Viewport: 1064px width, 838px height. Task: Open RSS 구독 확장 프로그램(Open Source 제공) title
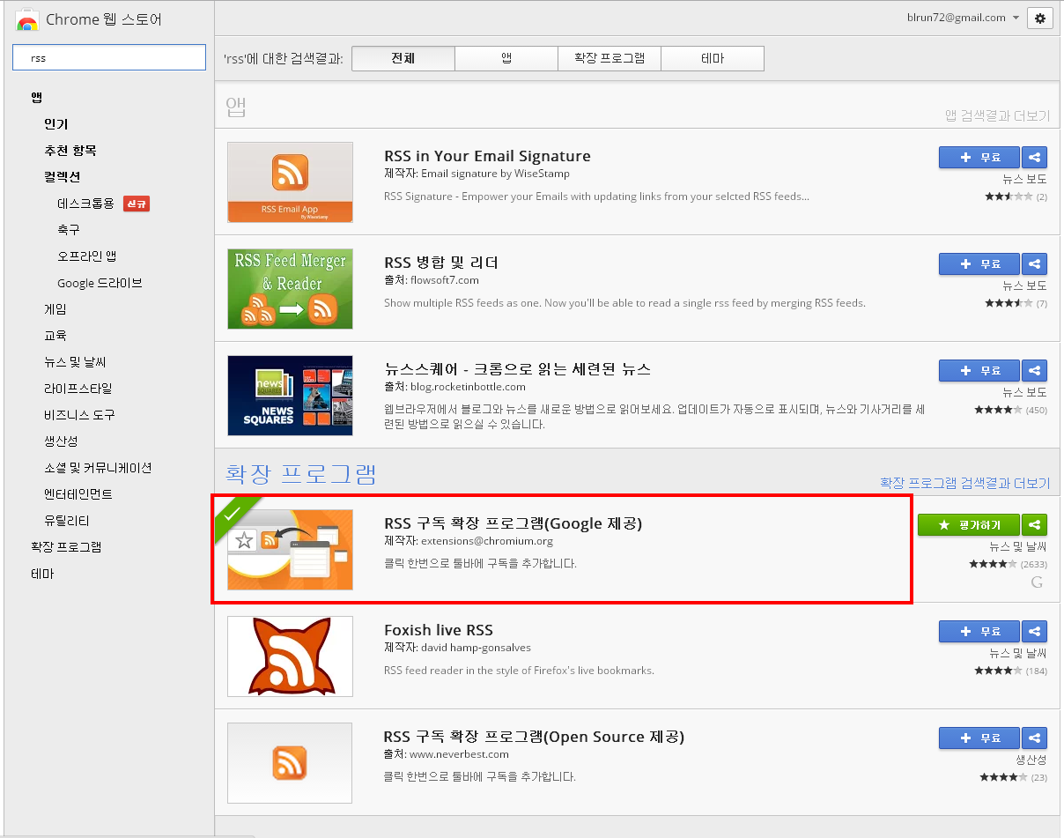(x=534, y=737)
